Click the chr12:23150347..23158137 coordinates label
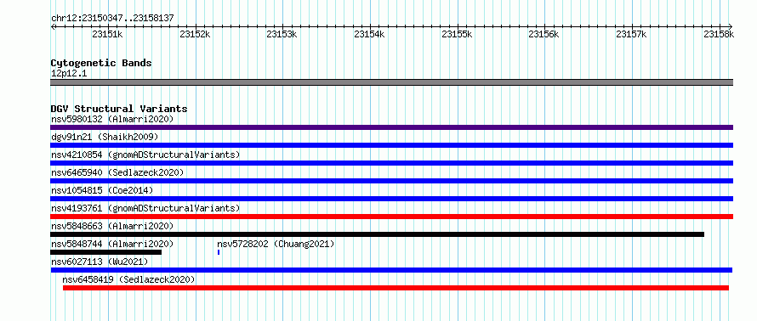 tap(112, 19)
